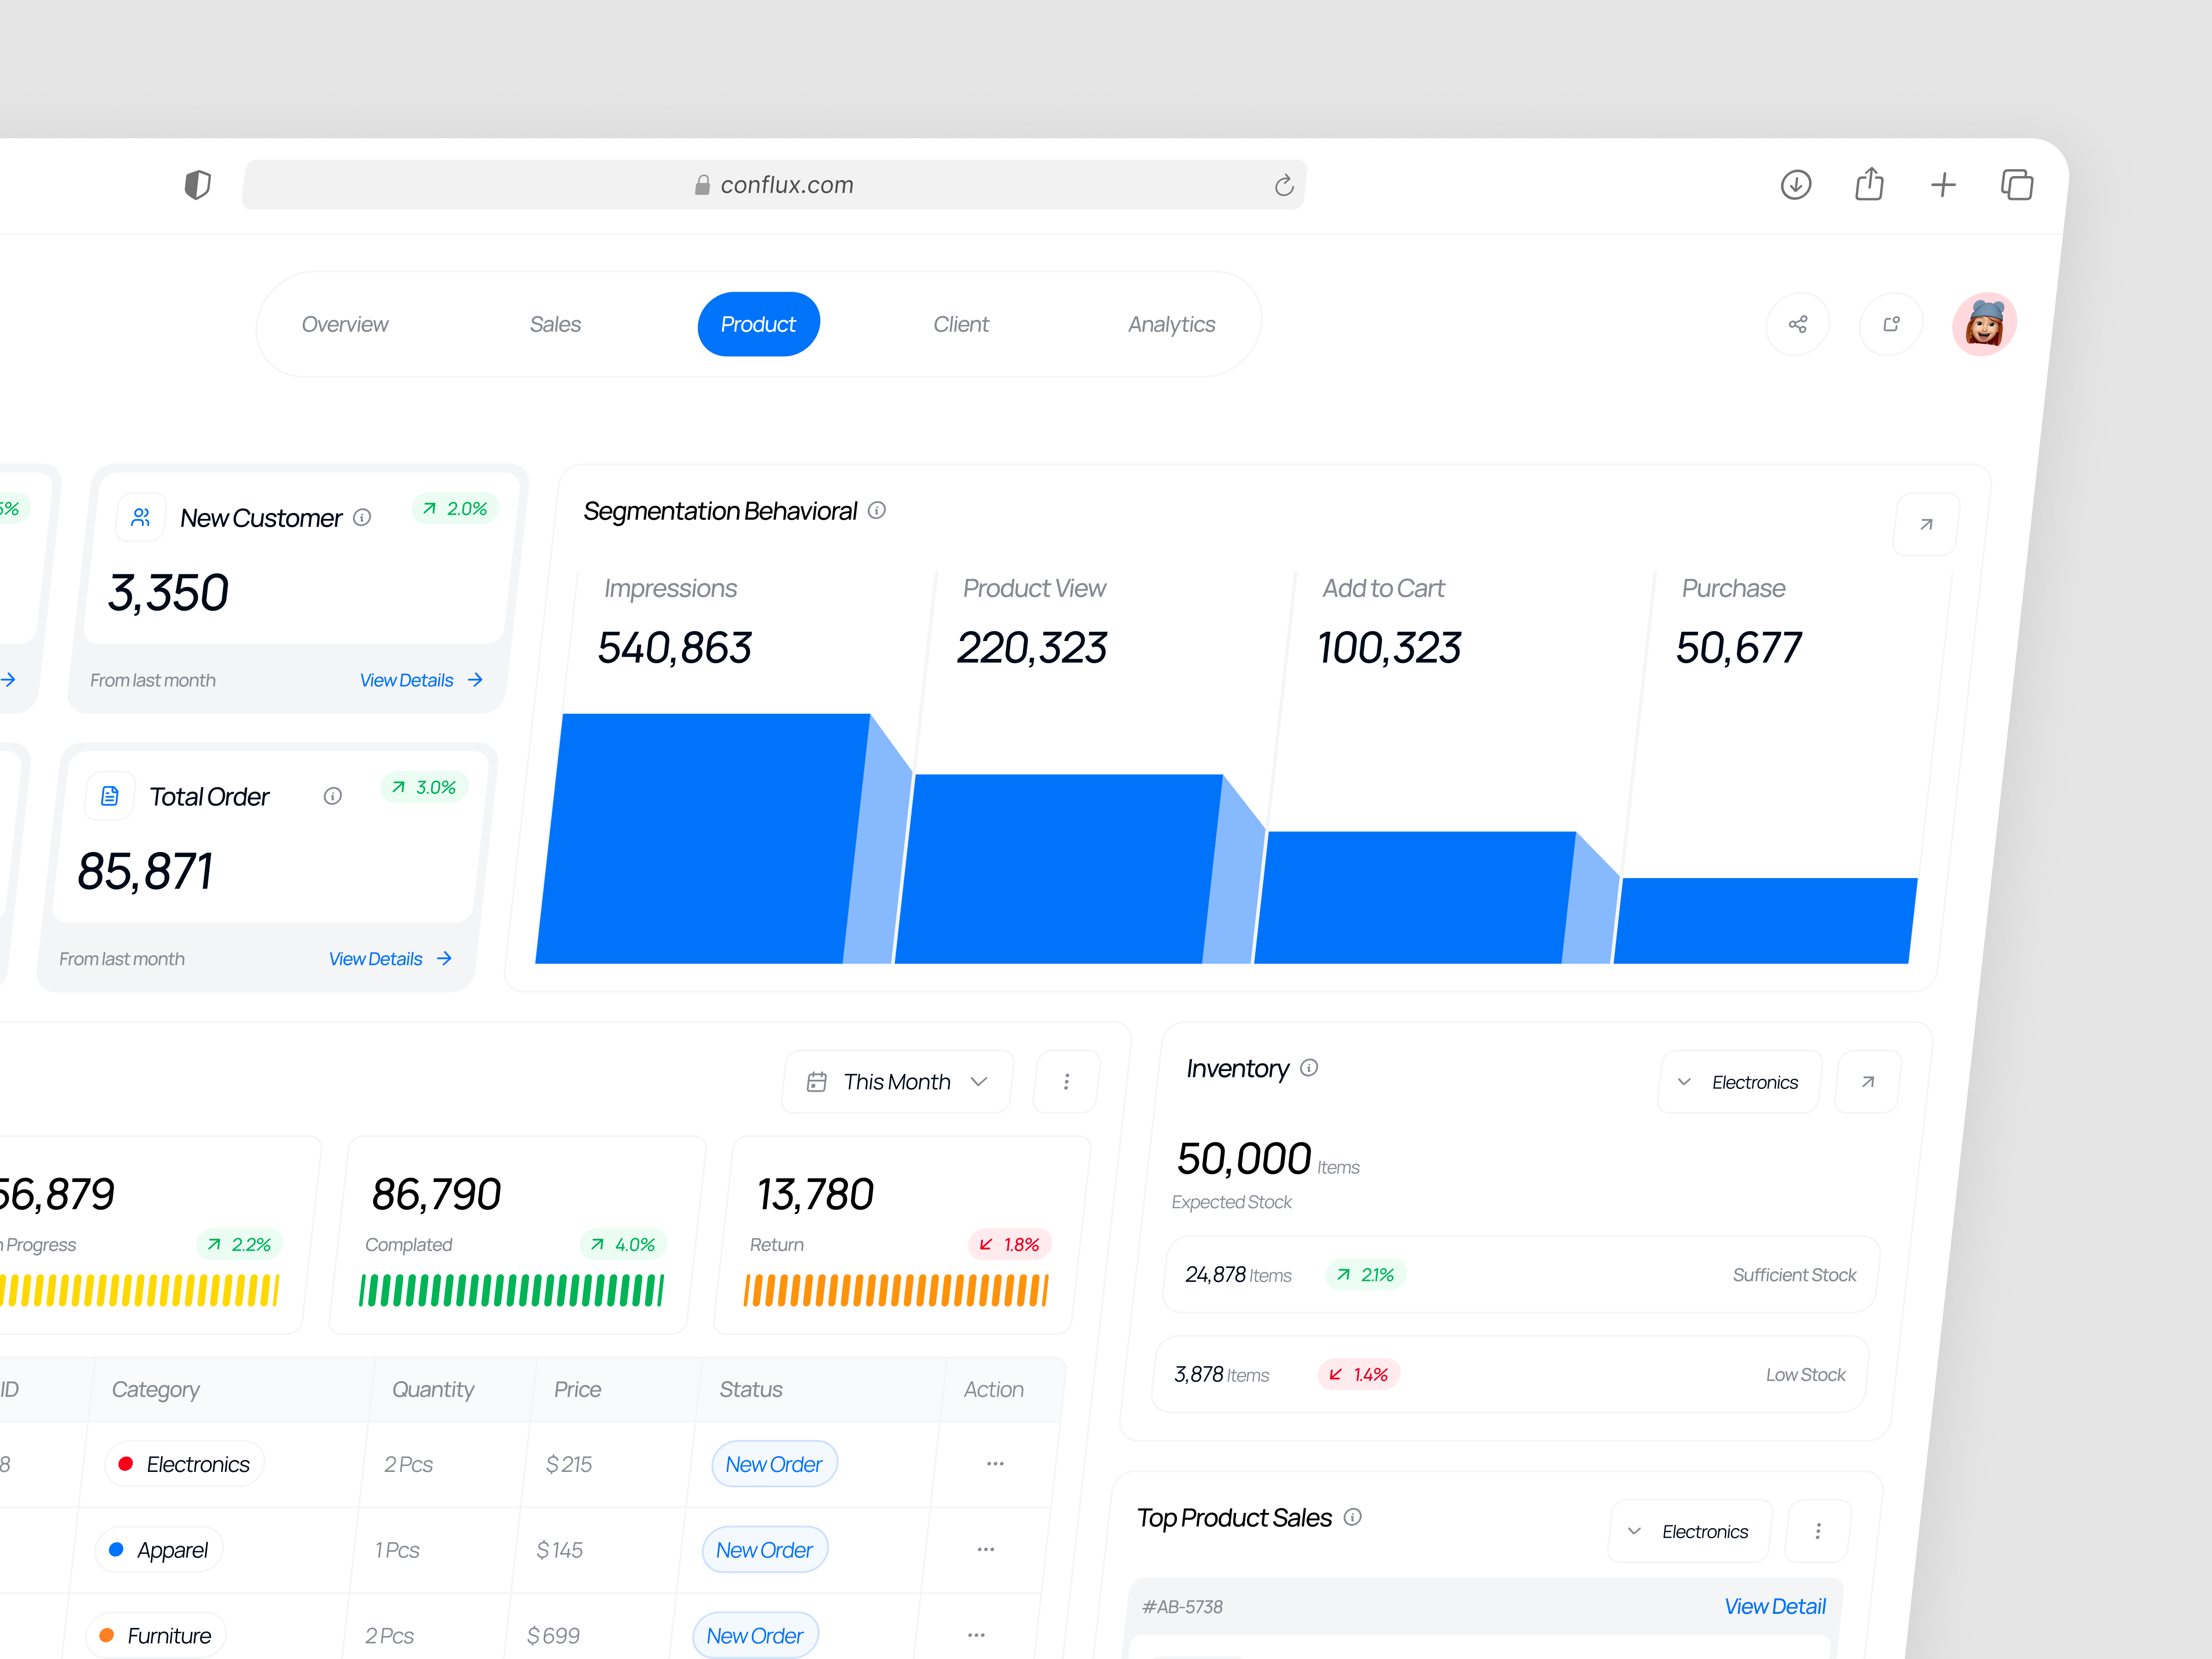
Task: Open the three-dot menu beside This Month
Action: [x=1066, y=1081]
